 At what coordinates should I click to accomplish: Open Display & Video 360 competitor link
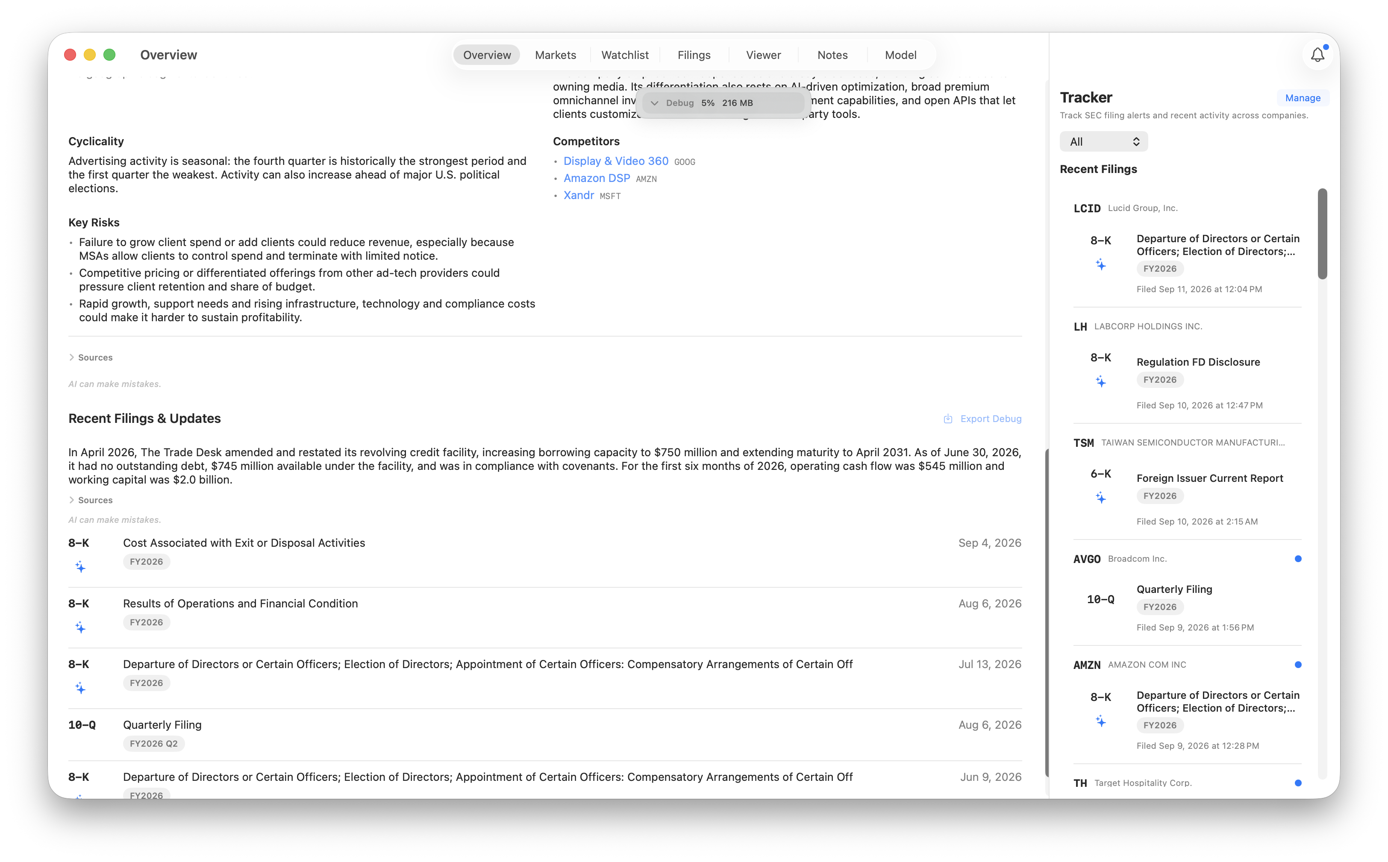[x=615, y=161]
